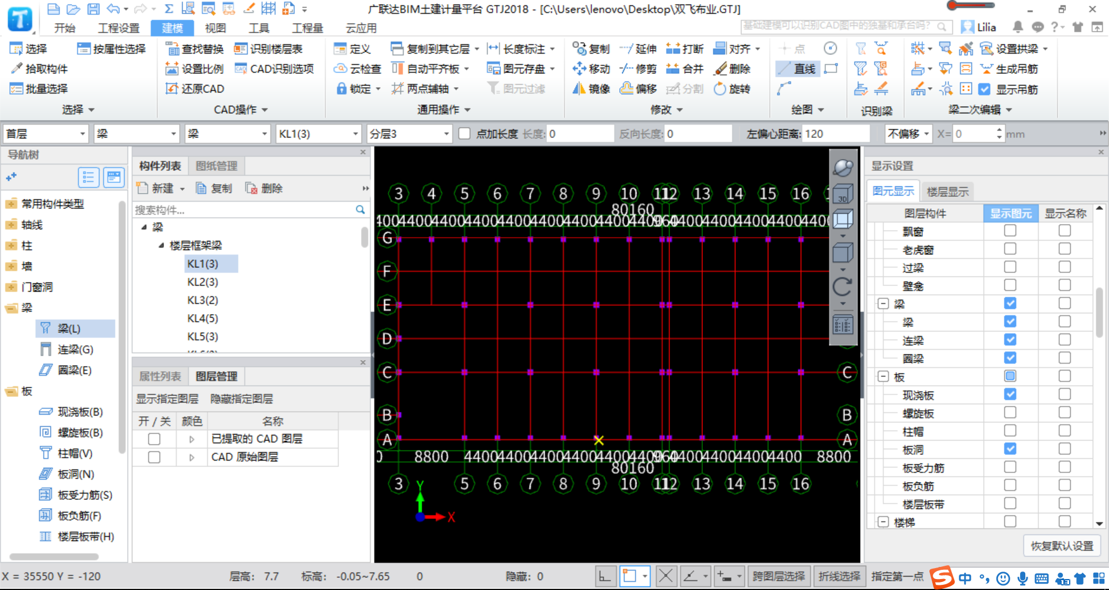Screen dimensions: 1109x590
Task: Uncheck 显示图元 for 现浇板
Action: click(1010, 394)
